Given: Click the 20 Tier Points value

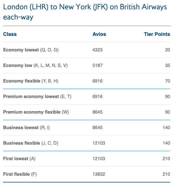Looking at the screenshot, I should tap(168, 50).
